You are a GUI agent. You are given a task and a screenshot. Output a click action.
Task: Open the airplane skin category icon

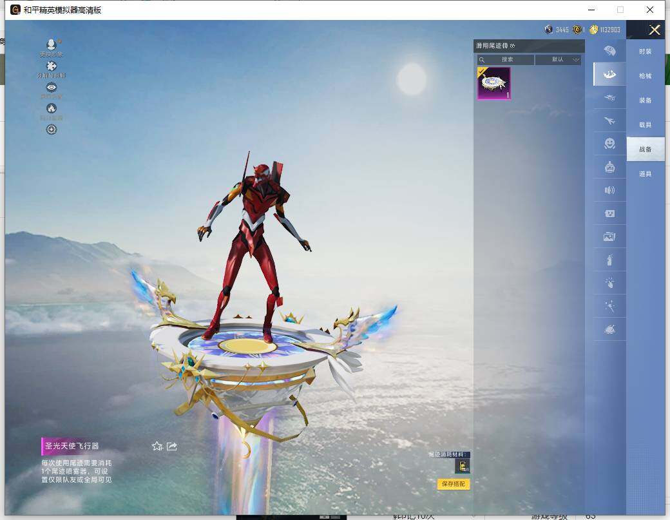click(x=609, y=121)
